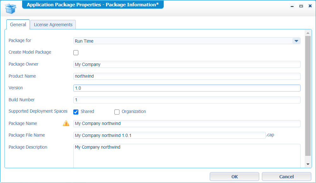Click the warning icon beside Package Name
Viewport: 316px width, 183px height.
point(66,123)
